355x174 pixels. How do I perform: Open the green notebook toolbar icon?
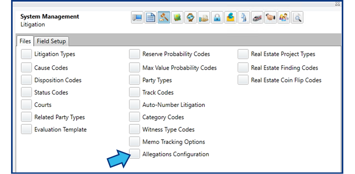click(x=177, y=18)
